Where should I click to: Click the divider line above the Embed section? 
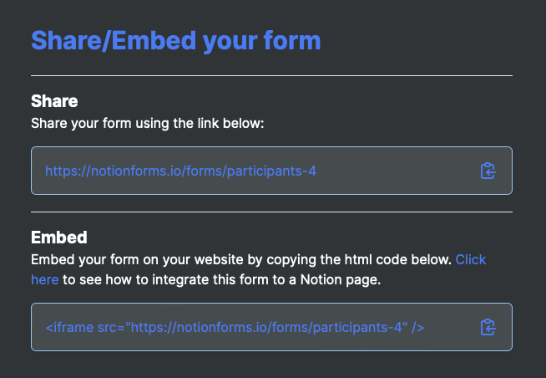271,212
